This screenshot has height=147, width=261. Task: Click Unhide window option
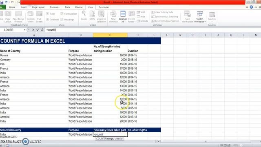pos(142,21)
